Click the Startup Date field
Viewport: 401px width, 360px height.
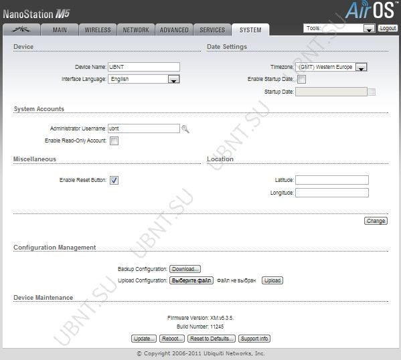pos(331,92)
